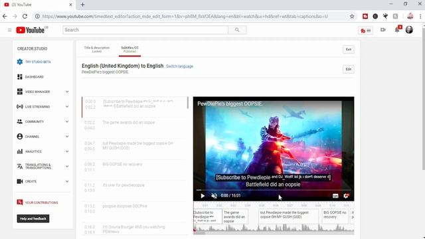425x239 pixels.
Task: Expand the Create chevron
Action: pos(67,181)
